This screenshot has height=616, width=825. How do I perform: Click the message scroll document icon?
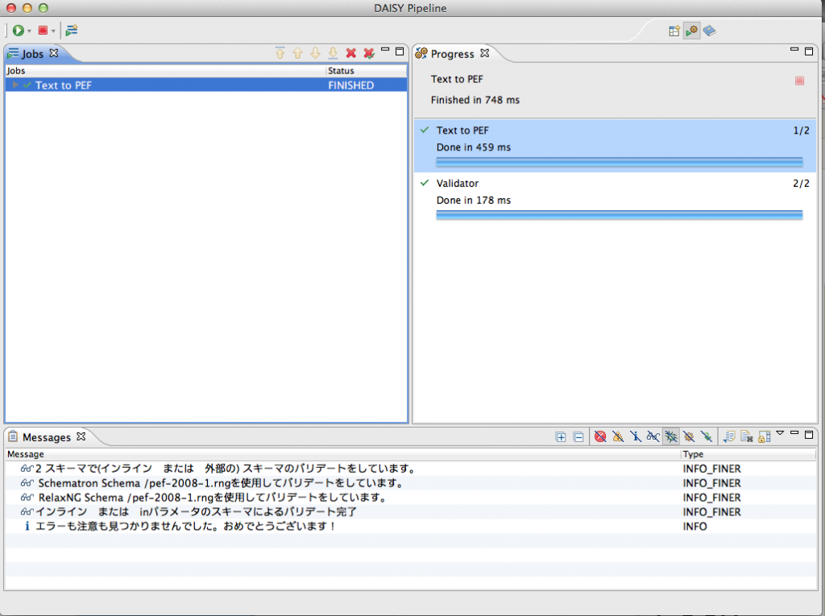(729, 436)
